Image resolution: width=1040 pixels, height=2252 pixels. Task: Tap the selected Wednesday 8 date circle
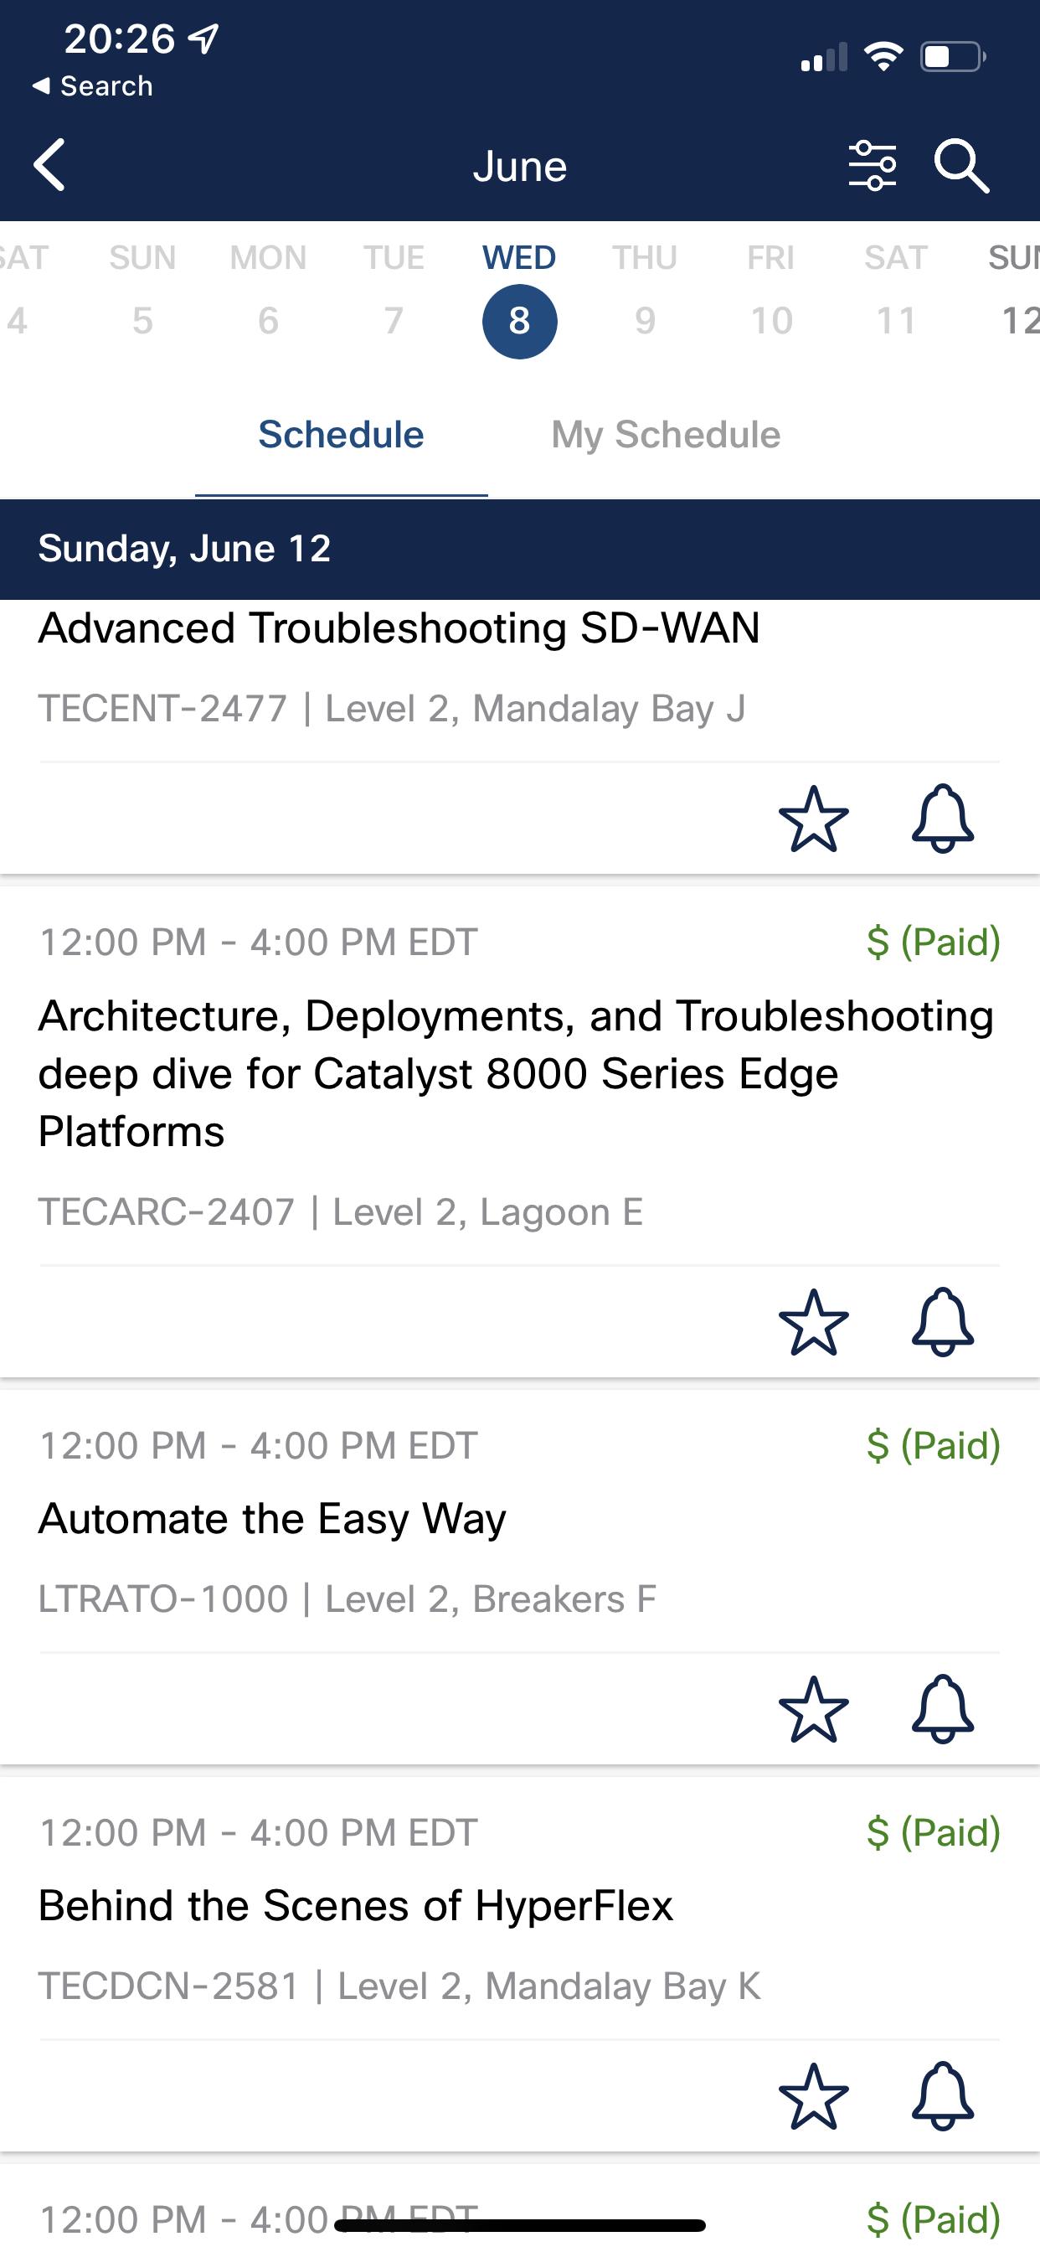tap(520, 322)
